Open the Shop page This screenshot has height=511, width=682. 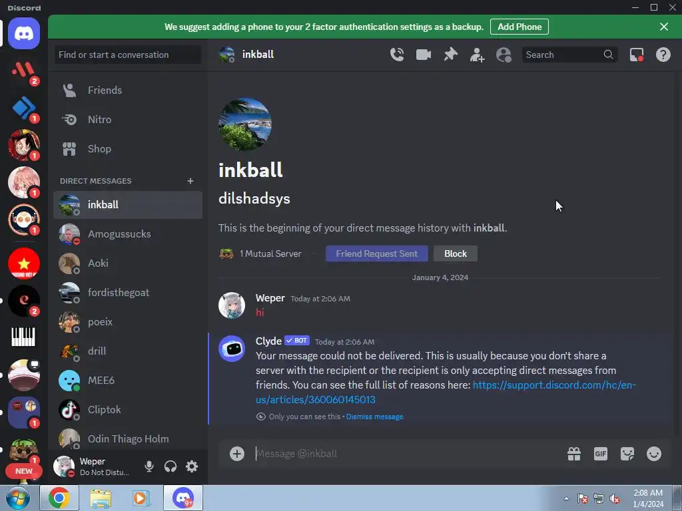click(x=128, y=148)
